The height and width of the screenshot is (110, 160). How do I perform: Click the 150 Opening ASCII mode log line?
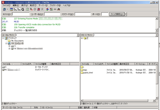point(37,25)
